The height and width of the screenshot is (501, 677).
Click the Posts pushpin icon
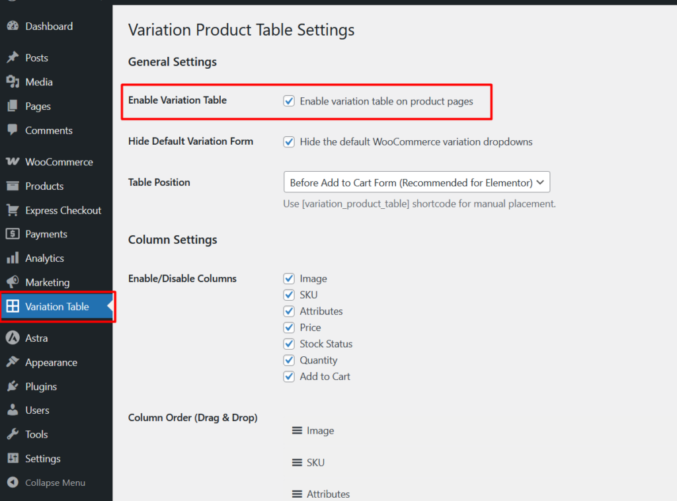(x=12, y=58)
